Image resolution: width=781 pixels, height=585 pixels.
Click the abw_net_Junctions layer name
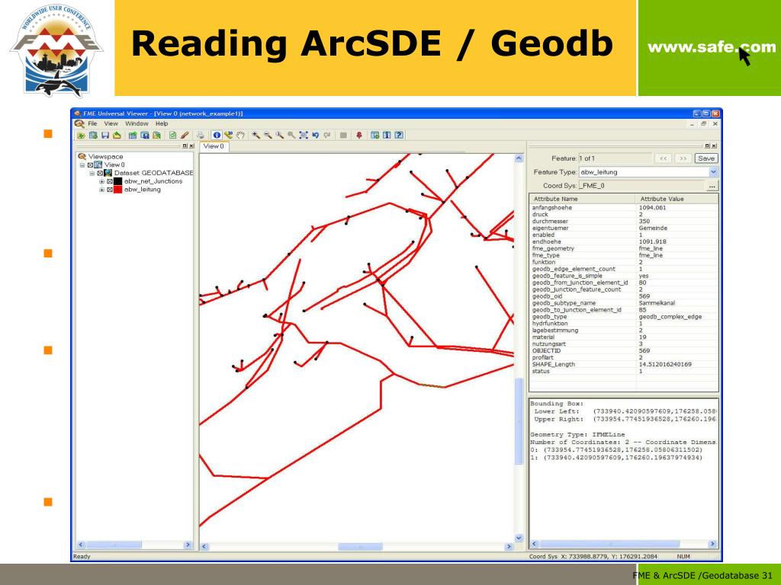click(x=153, y=181)
